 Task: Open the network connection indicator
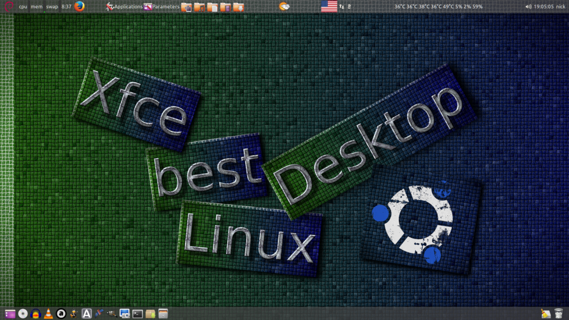pyautogui.click(x=341, y=6)
